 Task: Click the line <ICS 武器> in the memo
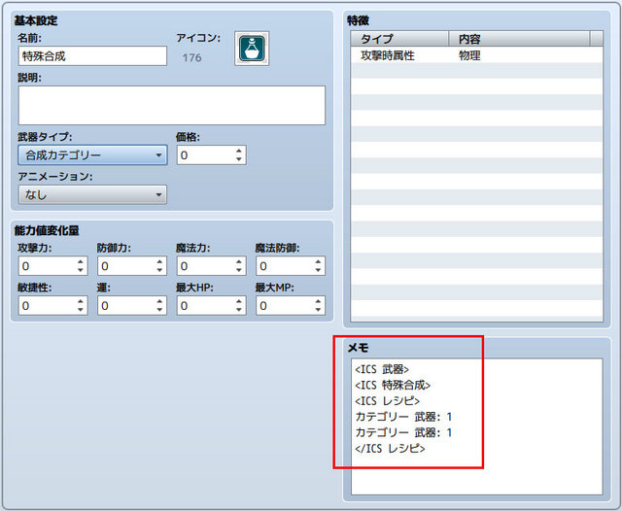(x=382, y=369)
